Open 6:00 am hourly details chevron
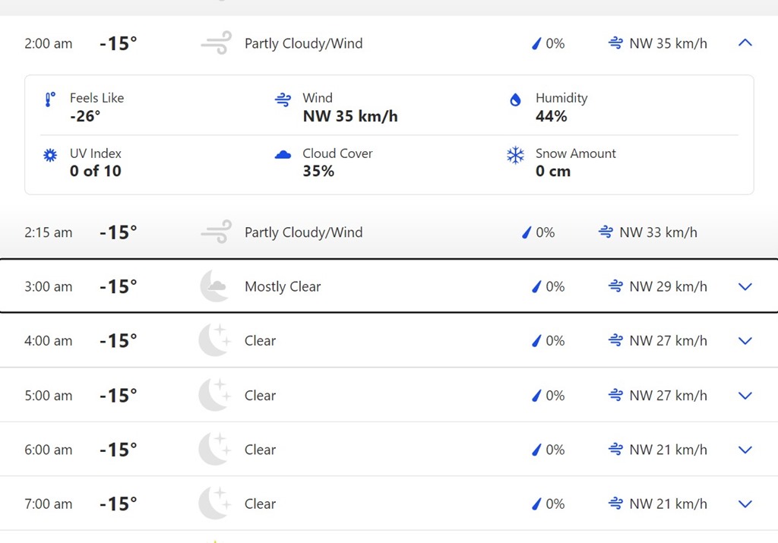This screenshot has height=543, width=778. coord(745,450)
